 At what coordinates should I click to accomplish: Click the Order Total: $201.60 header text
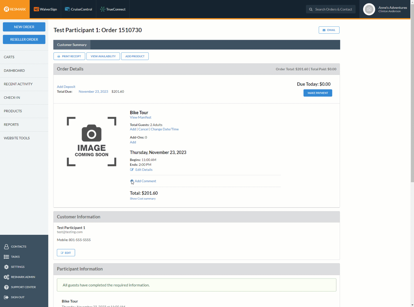coord(292,69)
